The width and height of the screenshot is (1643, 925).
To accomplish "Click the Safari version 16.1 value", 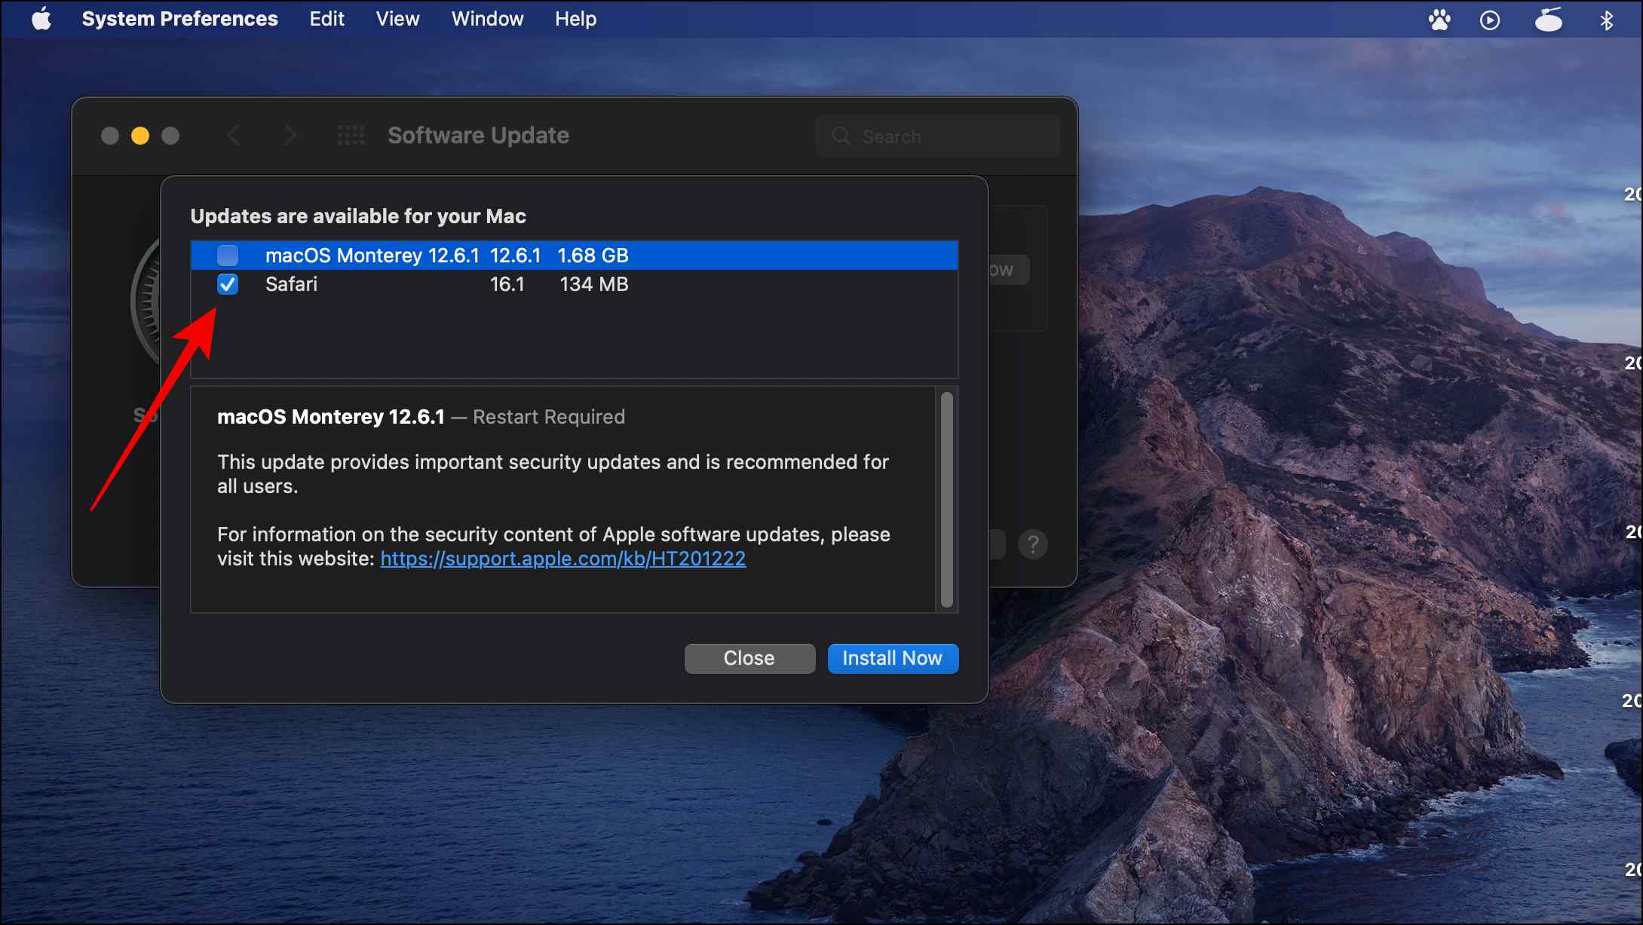I will pos(507,284).
